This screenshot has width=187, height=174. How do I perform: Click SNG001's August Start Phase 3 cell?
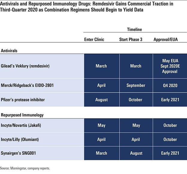point(136,153)
